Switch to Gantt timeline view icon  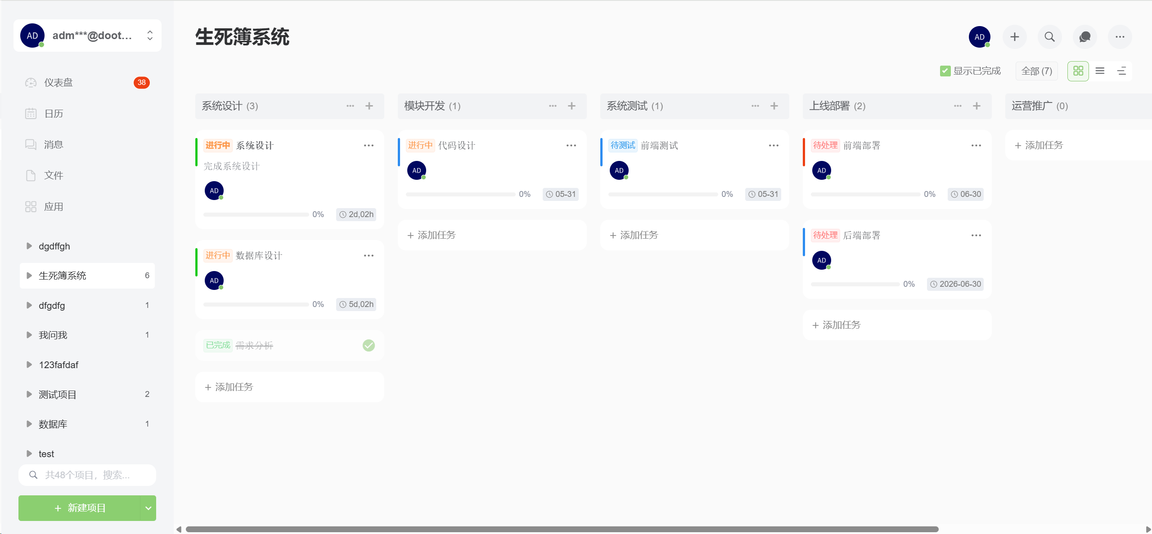1121,71
